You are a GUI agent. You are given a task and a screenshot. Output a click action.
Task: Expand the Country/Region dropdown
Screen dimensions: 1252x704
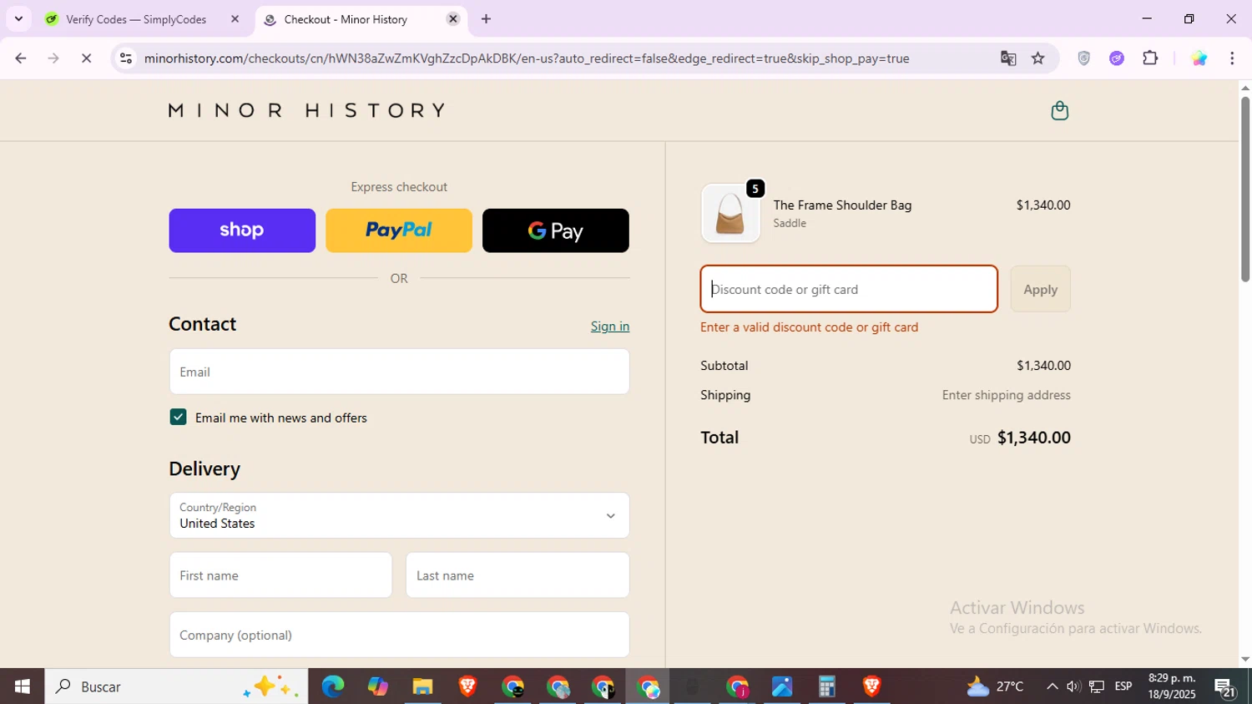(x=399, y=515)
